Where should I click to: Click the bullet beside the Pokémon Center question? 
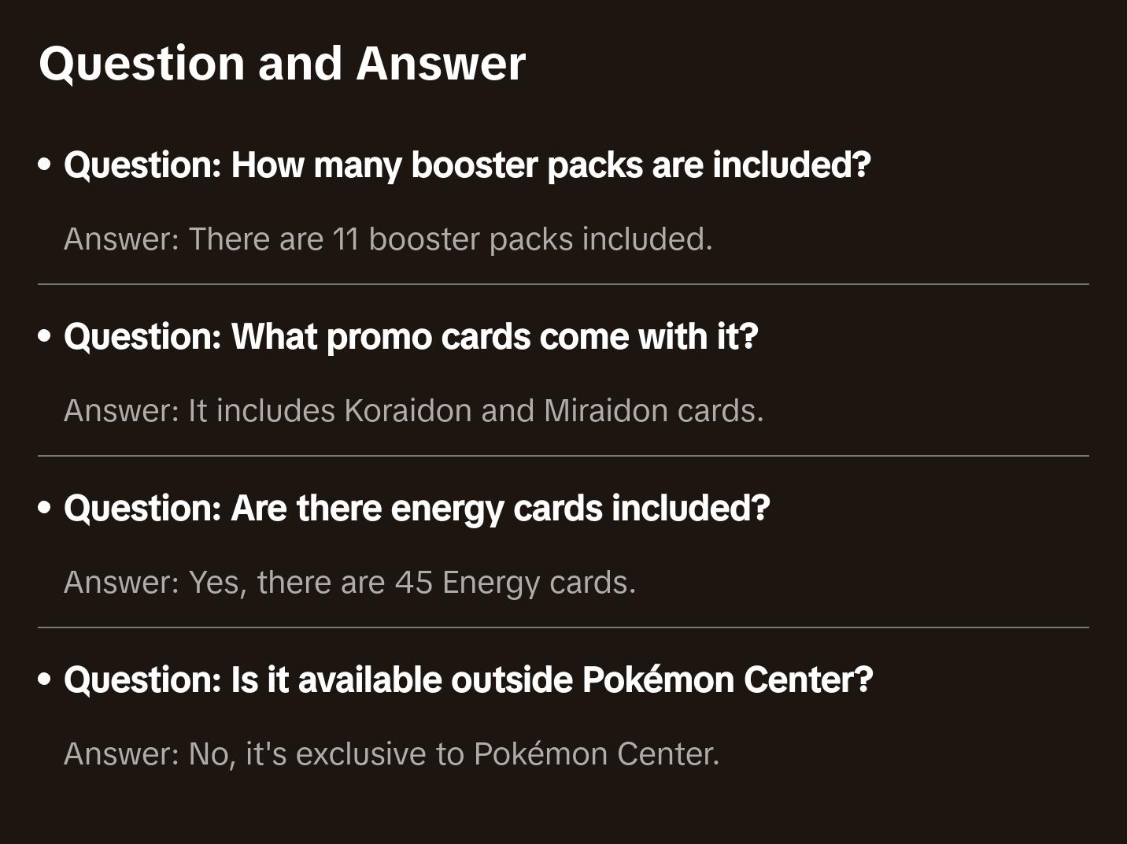45,680
